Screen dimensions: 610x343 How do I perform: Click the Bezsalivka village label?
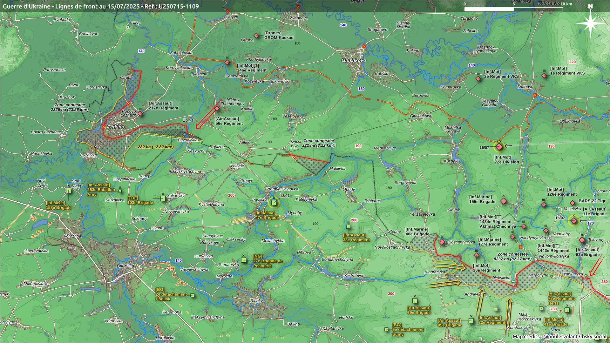(187, 140)
